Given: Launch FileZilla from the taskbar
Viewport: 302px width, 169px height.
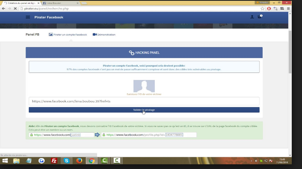Looking at the screenshot, I should click(54, 160).
